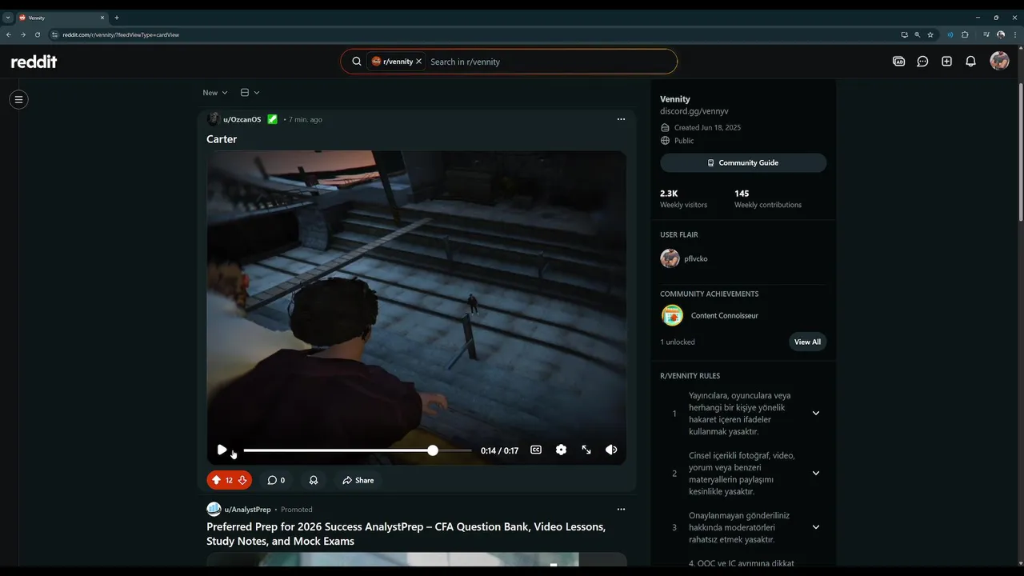1024x576 pixels.
Task: Toggle closed captions on the video
Action: [536, 450]
